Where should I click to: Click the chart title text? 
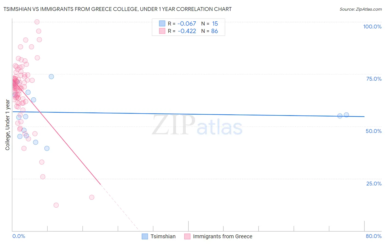[117, 9]
